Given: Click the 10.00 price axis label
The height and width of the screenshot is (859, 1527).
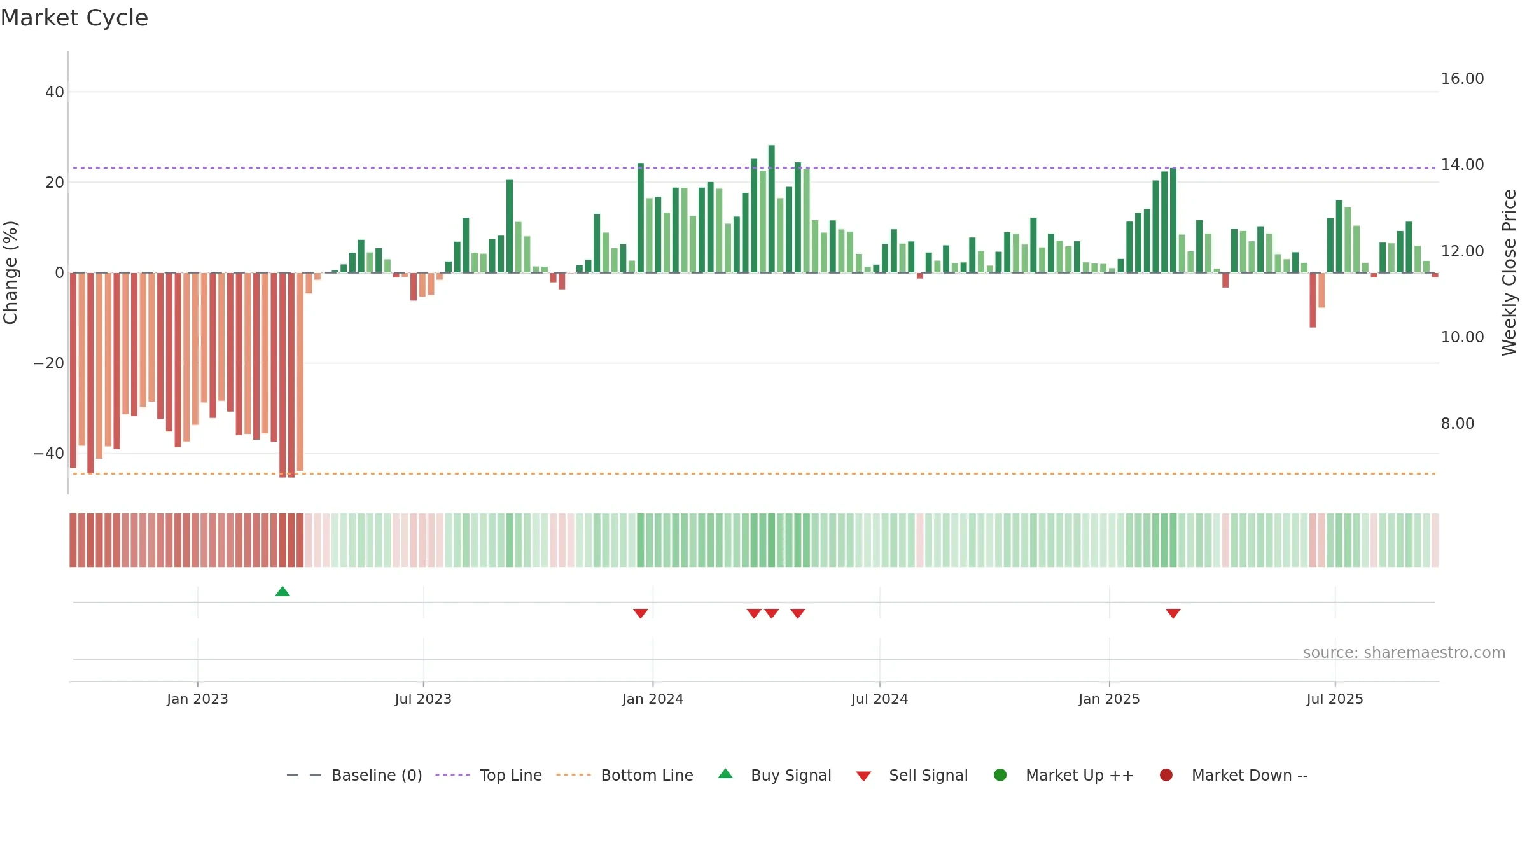Looking at the screenshot, I should (1462, 337).
